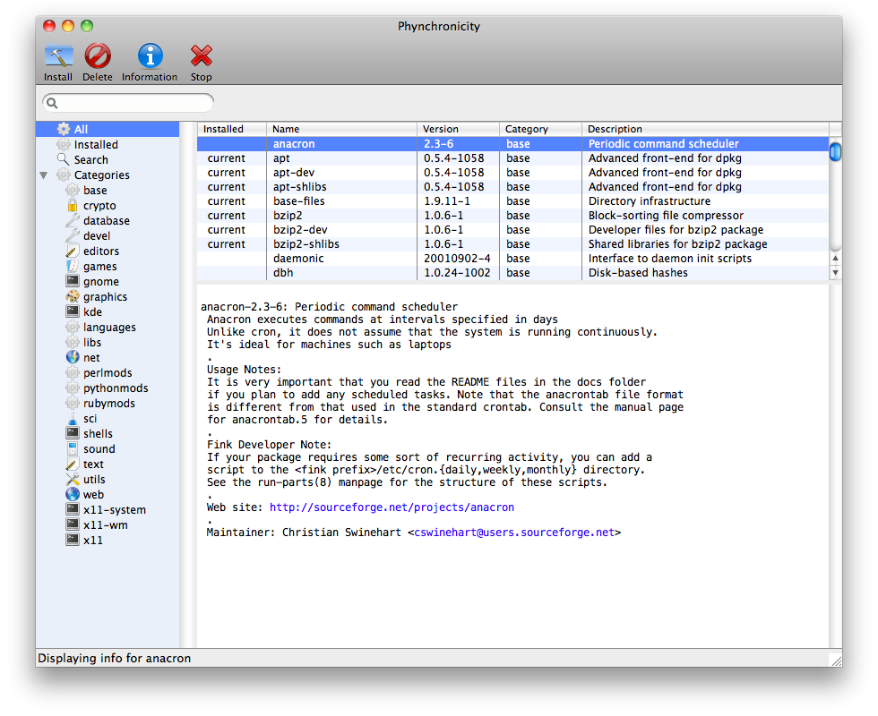Click the devel wrench icon
This screenshot has height=716, width=878.
point(73,235)
